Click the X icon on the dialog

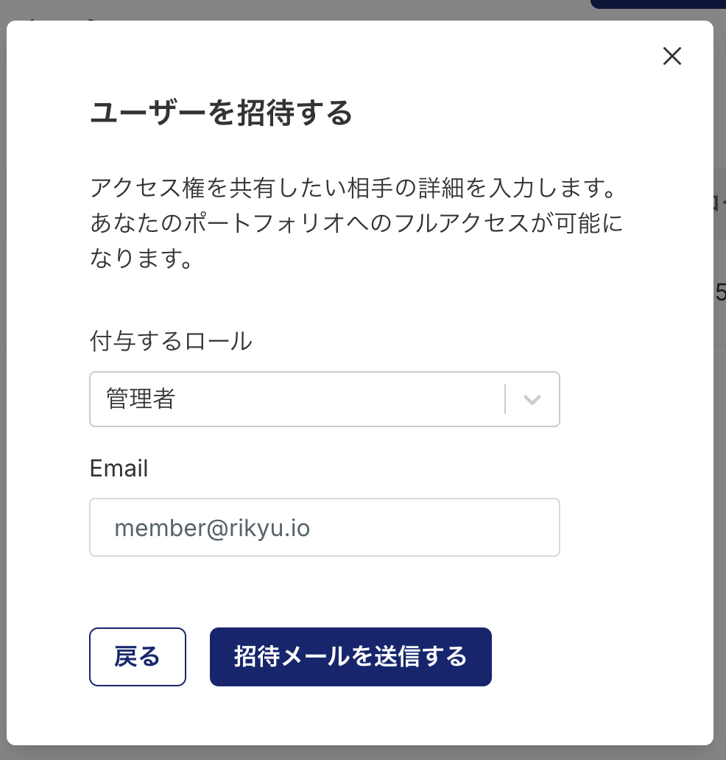pyautogui.click(x=672, y=57)
